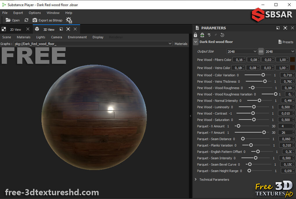Click the reset parameters icon
Viewport: 296px width, 199px height.
pyautogui.click(x=222, y=35)
